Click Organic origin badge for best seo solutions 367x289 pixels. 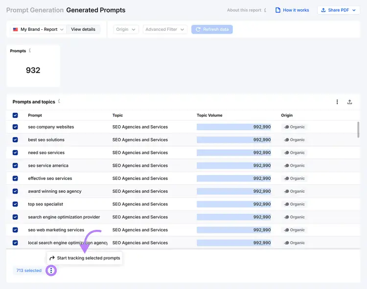click(294, 140)
